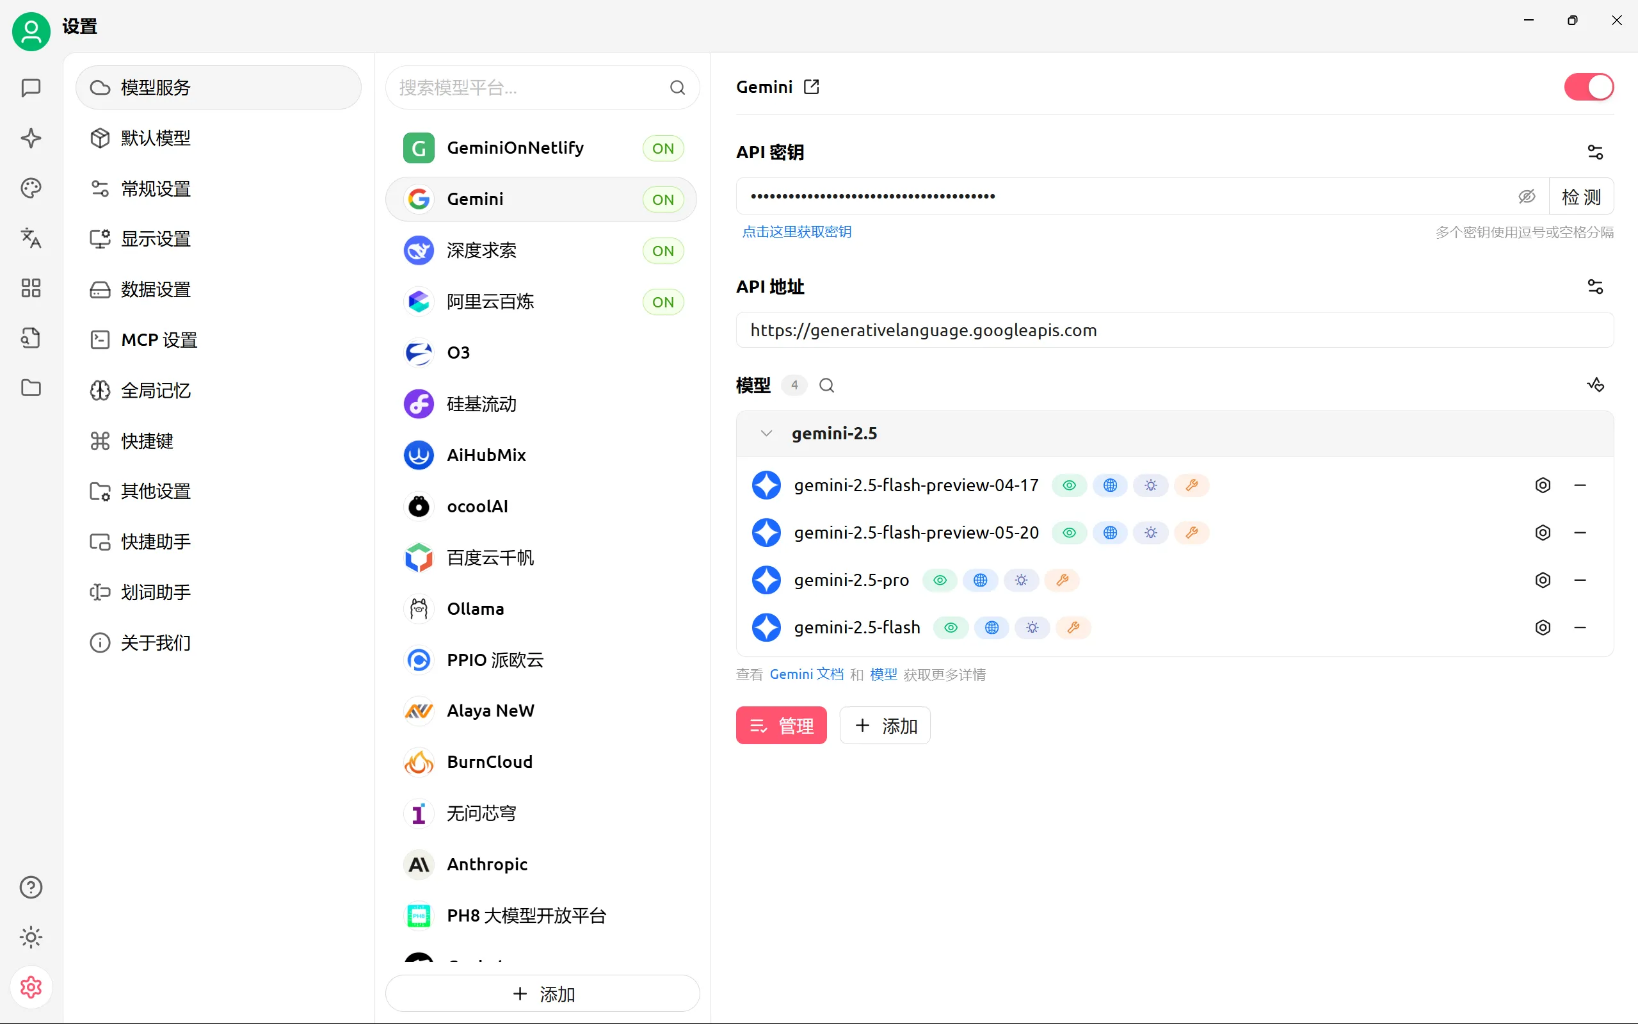Open the API key settings sliders icon

1594,152
